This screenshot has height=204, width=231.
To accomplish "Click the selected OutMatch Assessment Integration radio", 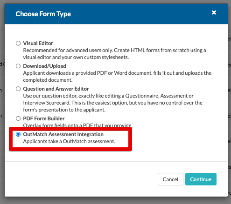I will [x=18, y=134].
